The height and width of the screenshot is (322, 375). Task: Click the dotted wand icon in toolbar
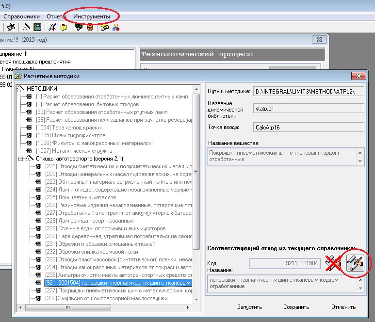click(27, 28)
